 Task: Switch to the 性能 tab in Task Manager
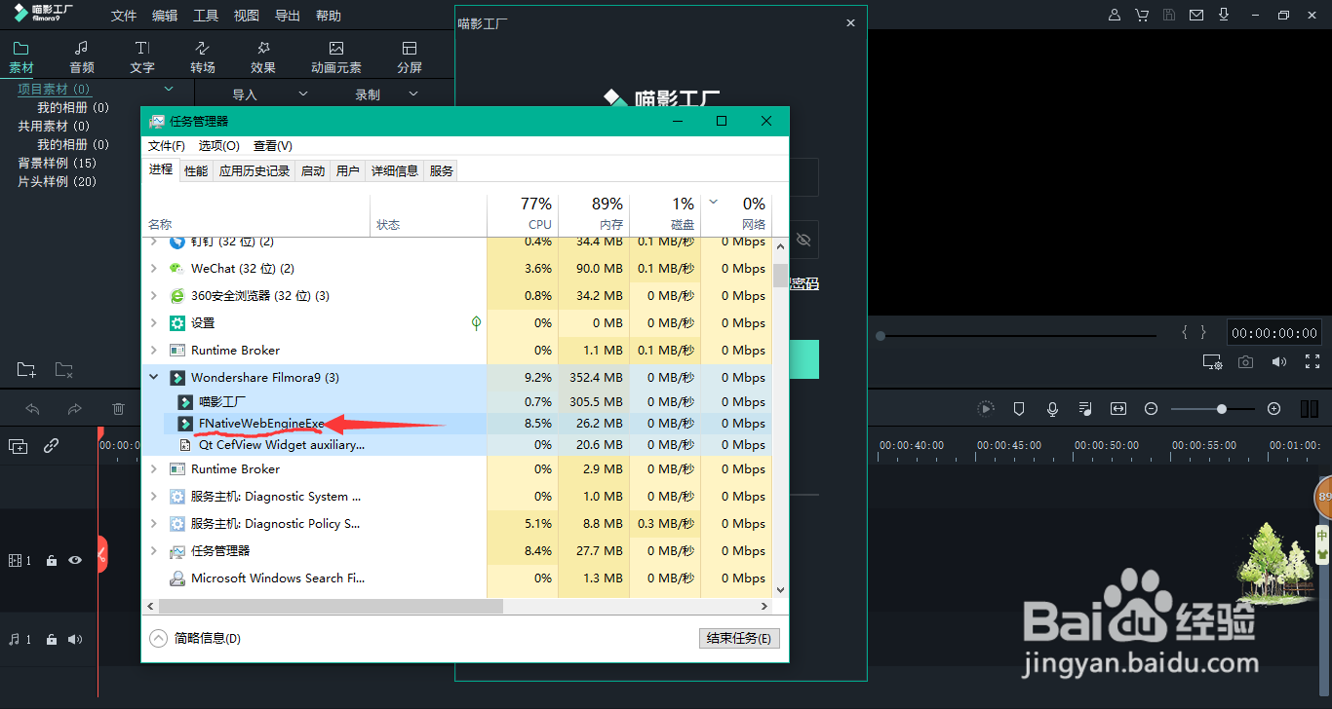(195, 169)
